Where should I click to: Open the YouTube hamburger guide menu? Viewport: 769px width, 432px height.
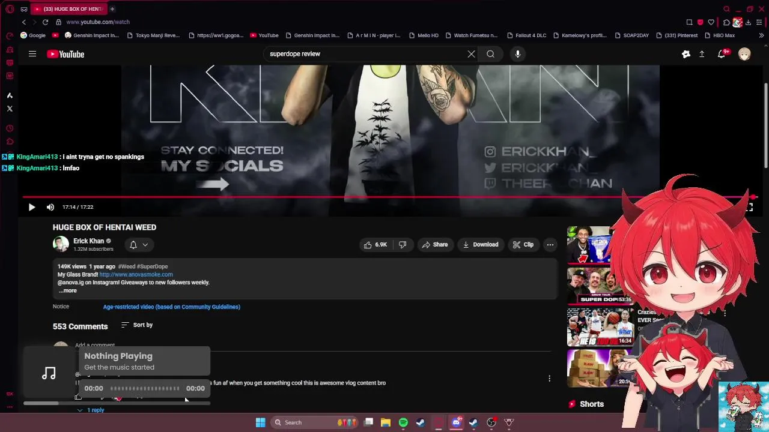[32, 54]
